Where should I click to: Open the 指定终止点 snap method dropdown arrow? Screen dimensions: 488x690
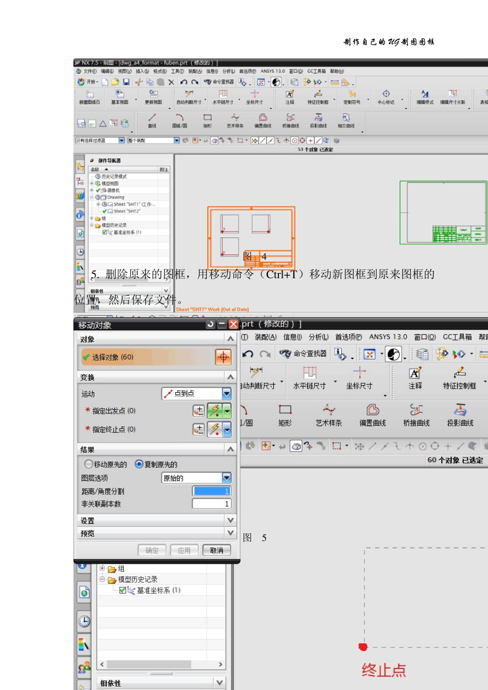(227, 429)
